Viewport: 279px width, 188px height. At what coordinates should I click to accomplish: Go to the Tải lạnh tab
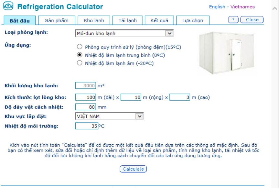[x=127, y=20]
